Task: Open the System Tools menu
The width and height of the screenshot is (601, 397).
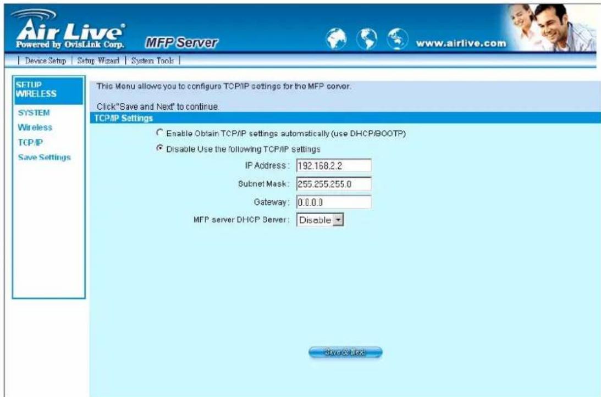Action: click(x=152, y=60)
